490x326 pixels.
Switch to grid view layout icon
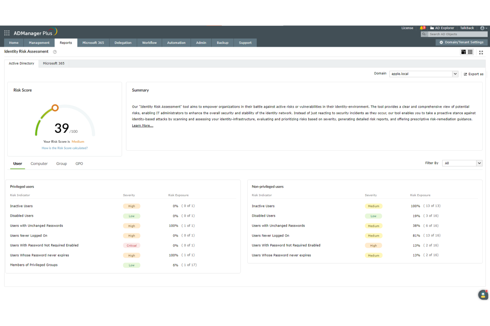click(470, 52)
